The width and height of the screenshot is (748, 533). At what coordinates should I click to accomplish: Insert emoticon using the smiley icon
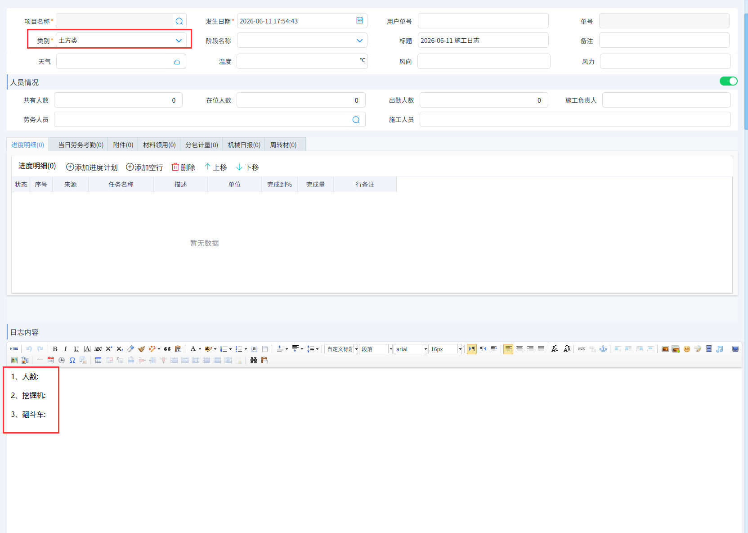tap(686, 349)
